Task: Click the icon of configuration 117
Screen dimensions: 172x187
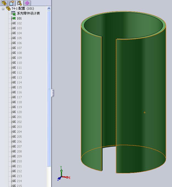Action: coord(14,97)
